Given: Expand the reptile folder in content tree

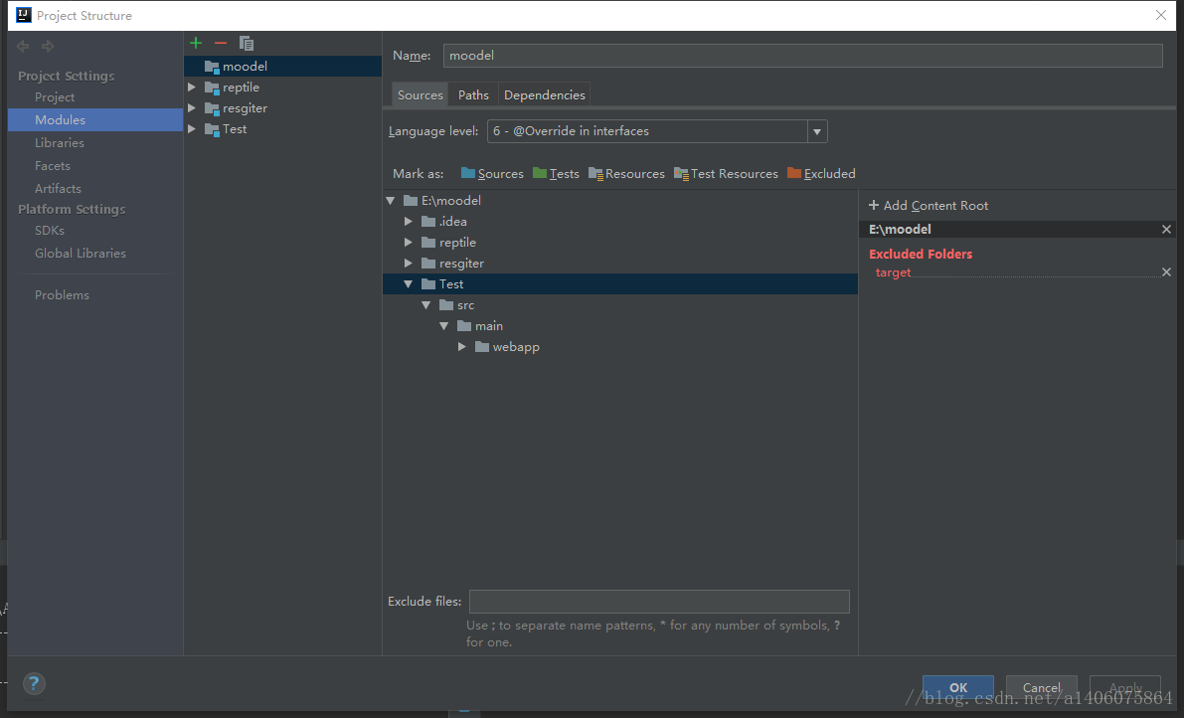Looking at the screenshot, I should click(408, 243).
